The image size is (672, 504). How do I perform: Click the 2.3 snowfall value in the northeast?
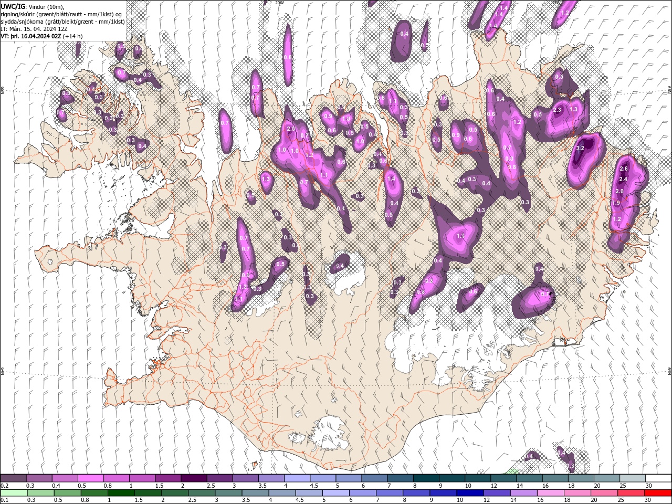pyautogui.click(x=558, y=110)
